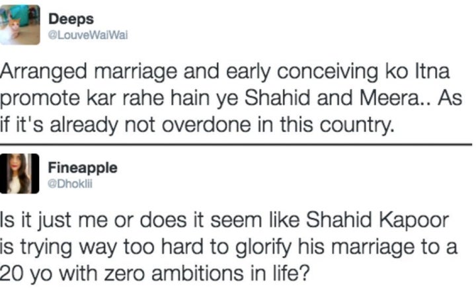Open the @LouveWaiWai handle

pyautogui.click(x=88, y=35)
